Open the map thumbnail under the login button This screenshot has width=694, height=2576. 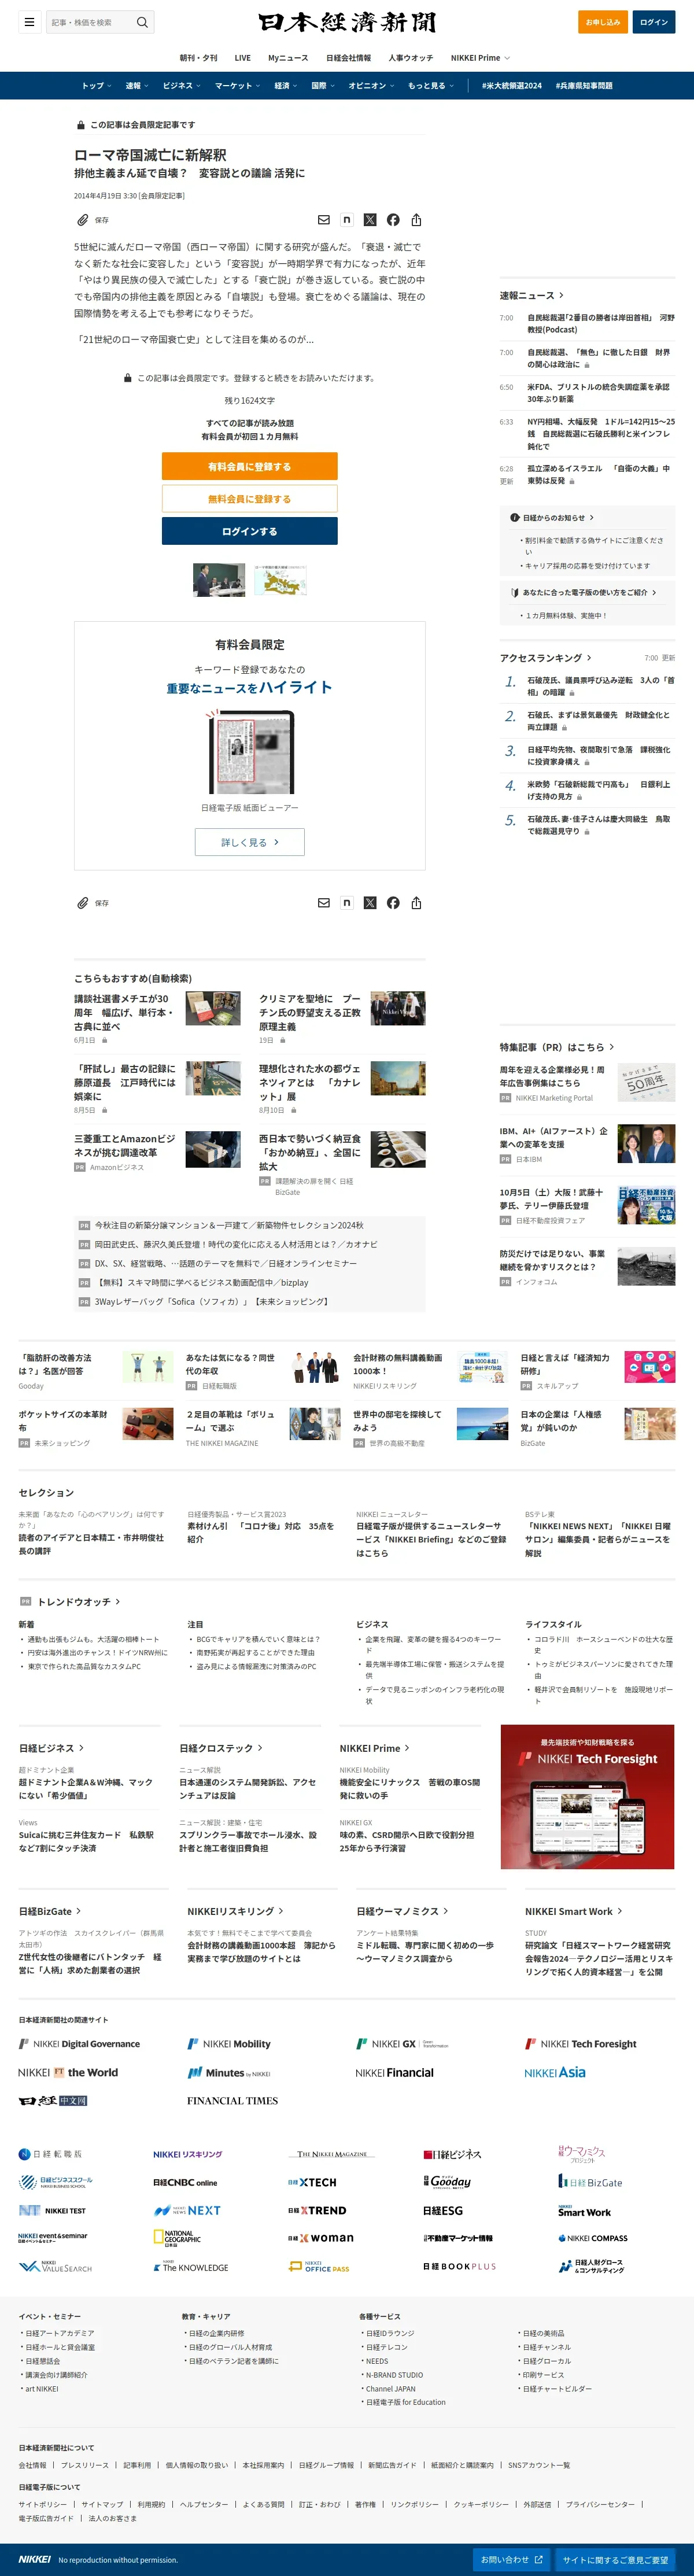pos(280,580)
